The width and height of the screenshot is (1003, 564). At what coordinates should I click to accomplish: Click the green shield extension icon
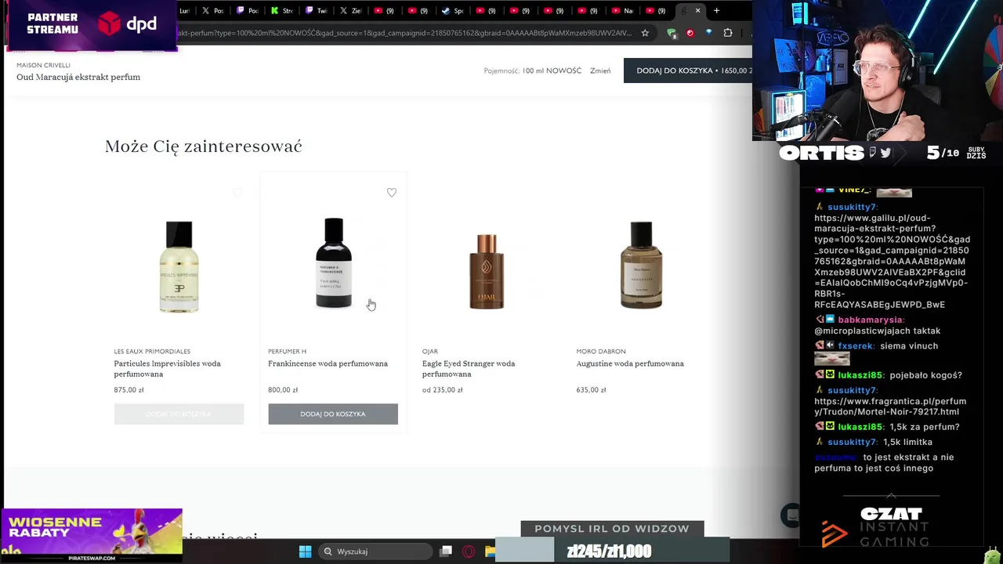pos(672,33)
